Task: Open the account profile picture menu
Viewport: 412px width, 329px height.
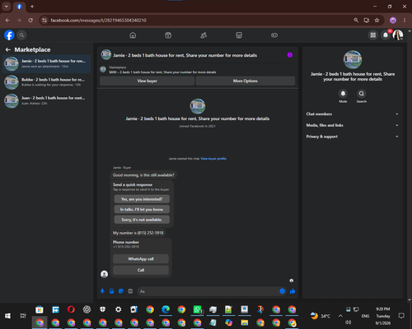Action: [398, 35]
